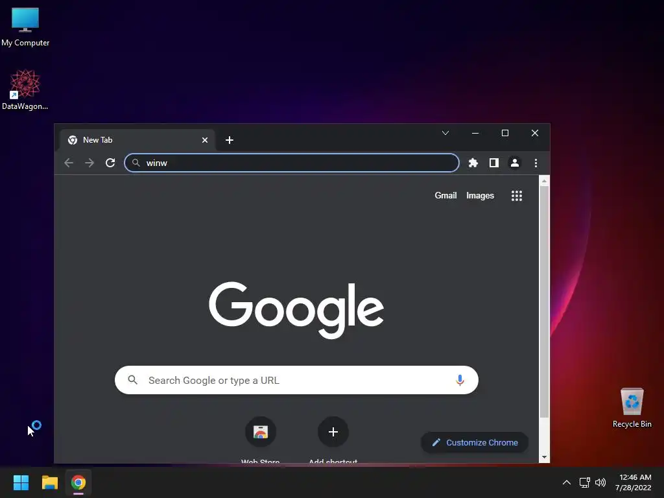The image size is (664, 498).
Task: Open the network tray icon
Action: (585, 482)
